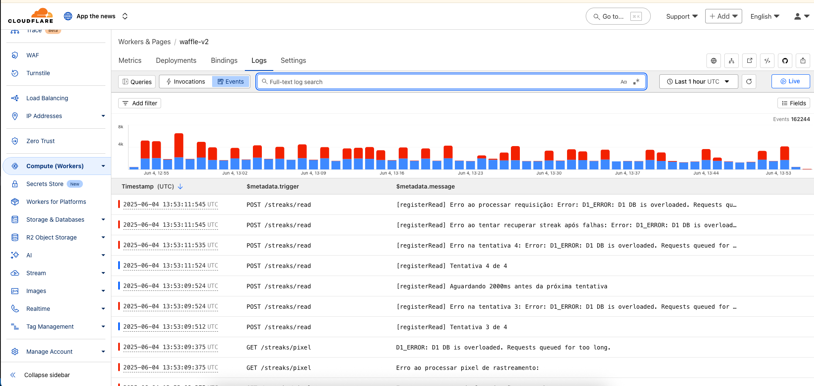
Task: Expand IP Addresses submenu arrow
Action: 103,116
